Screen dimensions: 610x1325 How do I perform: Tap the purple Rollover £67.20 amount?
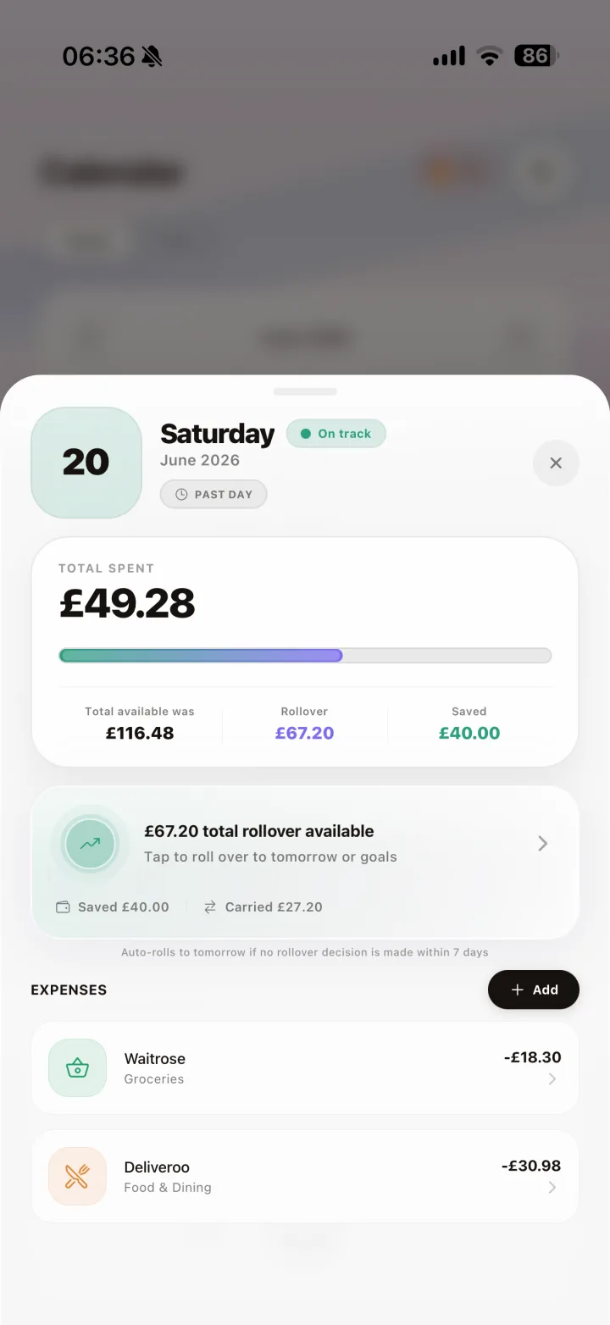click(304, 734)
